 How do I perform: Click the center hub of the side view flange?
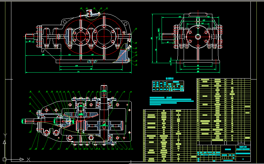[198, 36]
